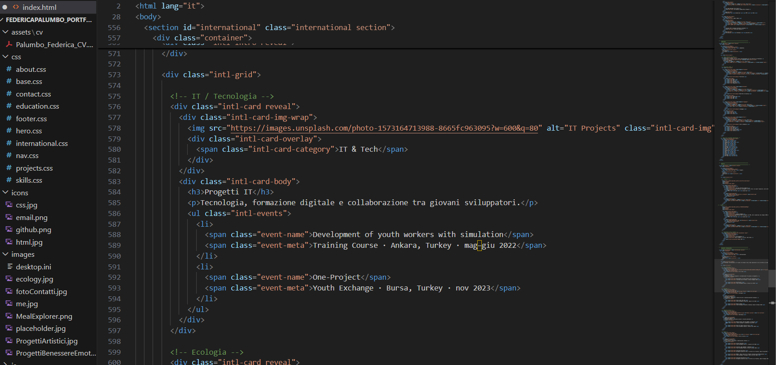
Task: Open skills.css from the file tree
Action: 29,180
